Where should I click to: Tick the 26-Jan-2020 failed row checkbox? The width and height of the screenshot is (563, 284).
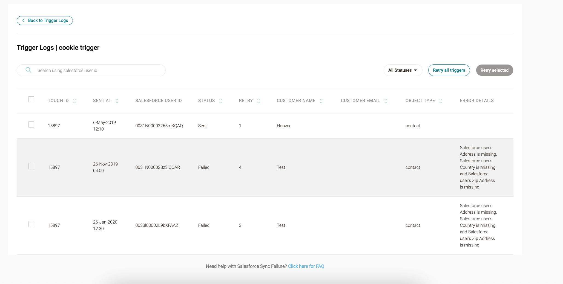point(31,224)
